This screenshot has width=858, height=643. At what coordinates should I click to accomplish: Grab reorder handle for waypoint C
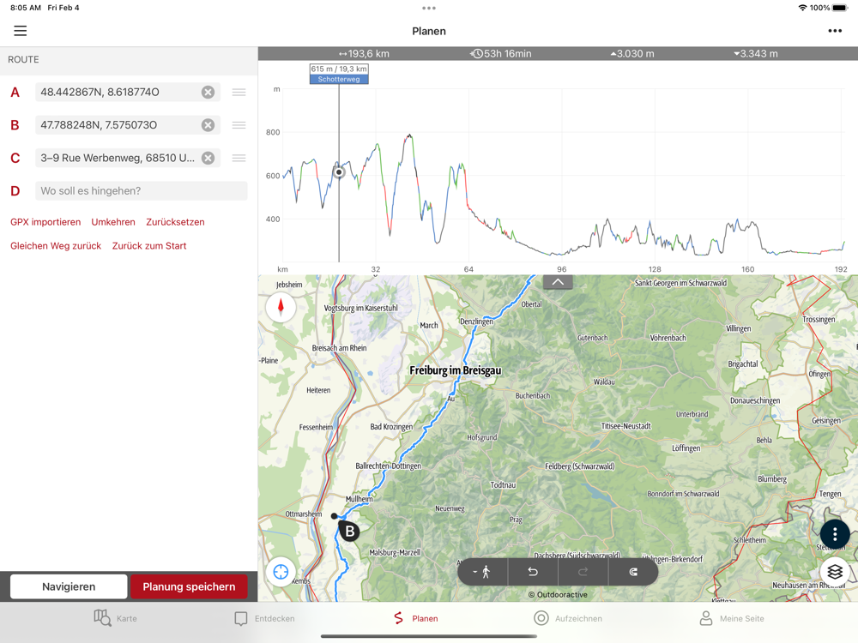pyautogui.click(x=239, y=158)
